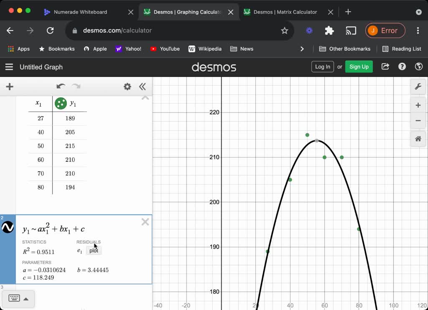This screenshot has width=428, height=310.
Task: Expand the keypad arrow
Action: (26, 299)
